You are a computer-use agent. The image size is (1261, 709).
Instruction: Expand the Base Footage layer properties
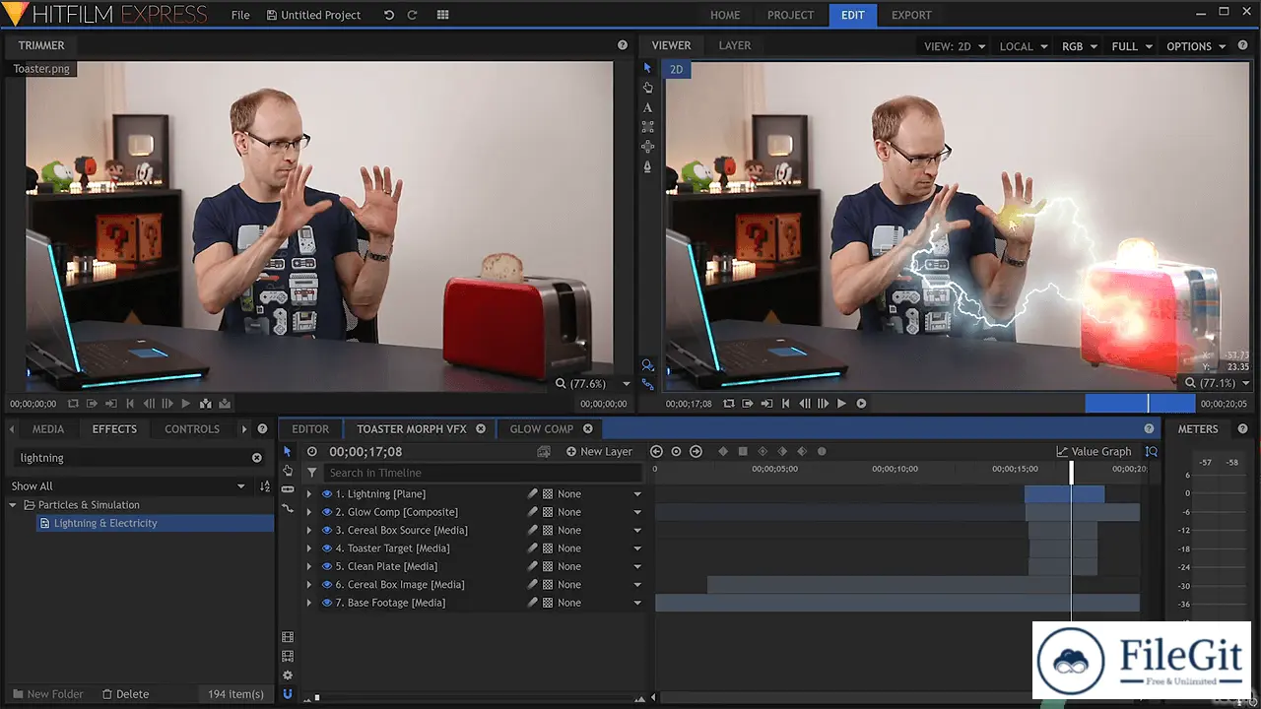coord(309,603)
